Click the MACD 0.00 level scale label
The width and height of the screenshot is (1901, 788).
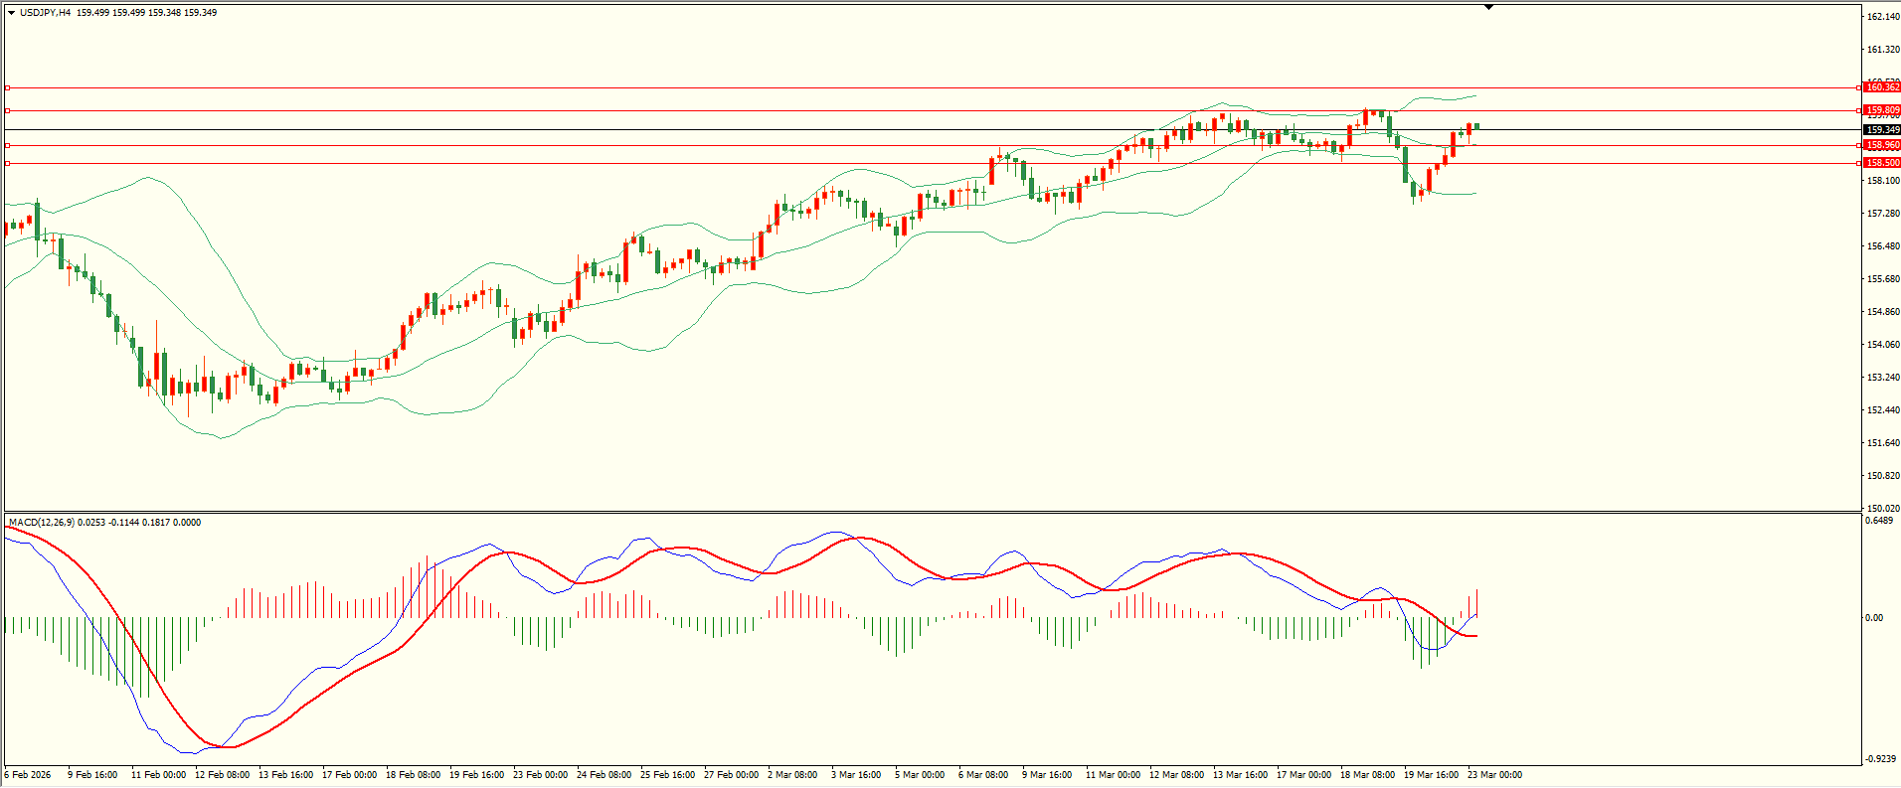point(1873,618)
